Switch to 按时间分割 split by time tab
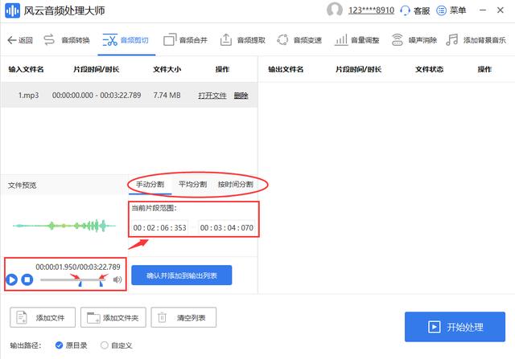 point(236,184)
